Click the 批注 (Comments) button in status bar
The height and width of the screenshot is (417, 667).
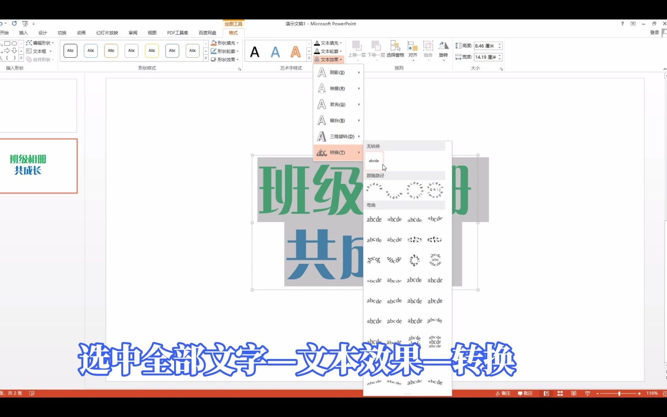click(x=525, y=393)
